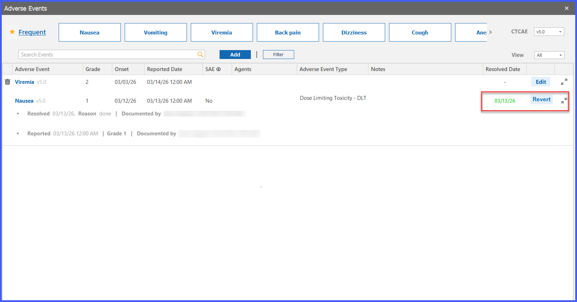
Task: Click the SAE info icon in header
Action: (x=219, y=69)
